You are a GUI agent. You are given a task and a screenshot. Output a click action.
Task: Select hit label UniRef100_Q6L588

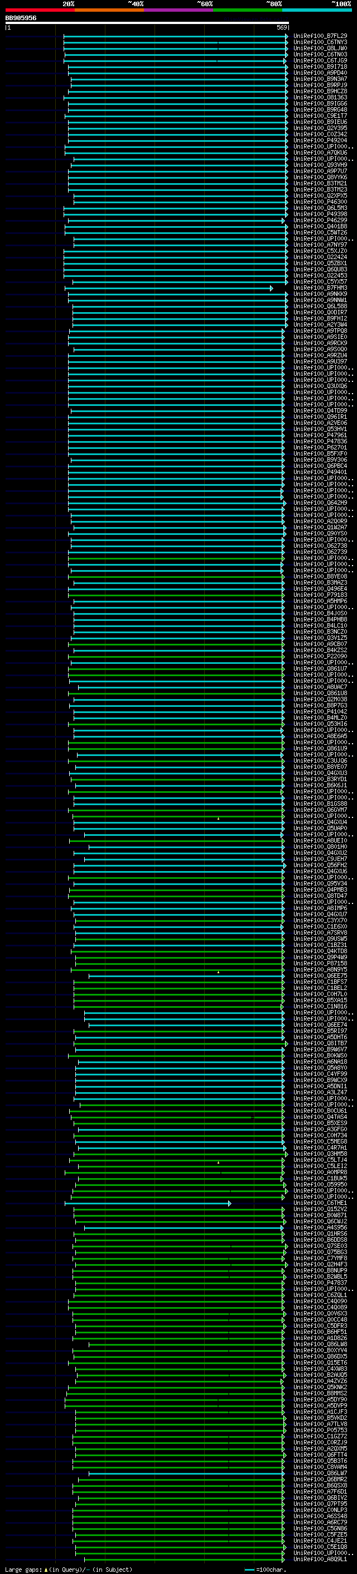point(320,306)
